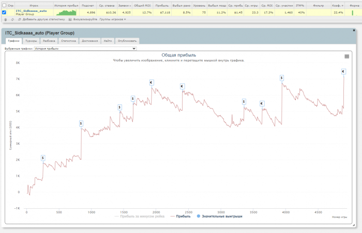Click the profit history sparkline thumbnail

[66, 13]
